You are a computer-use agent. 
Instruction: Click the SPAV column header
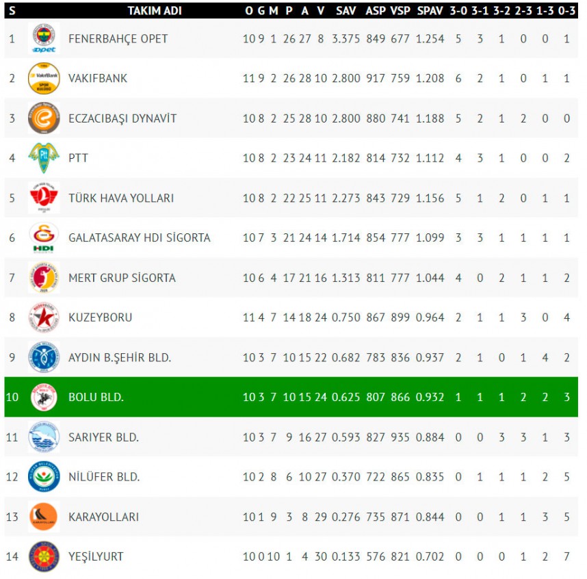tap(430, 10)
